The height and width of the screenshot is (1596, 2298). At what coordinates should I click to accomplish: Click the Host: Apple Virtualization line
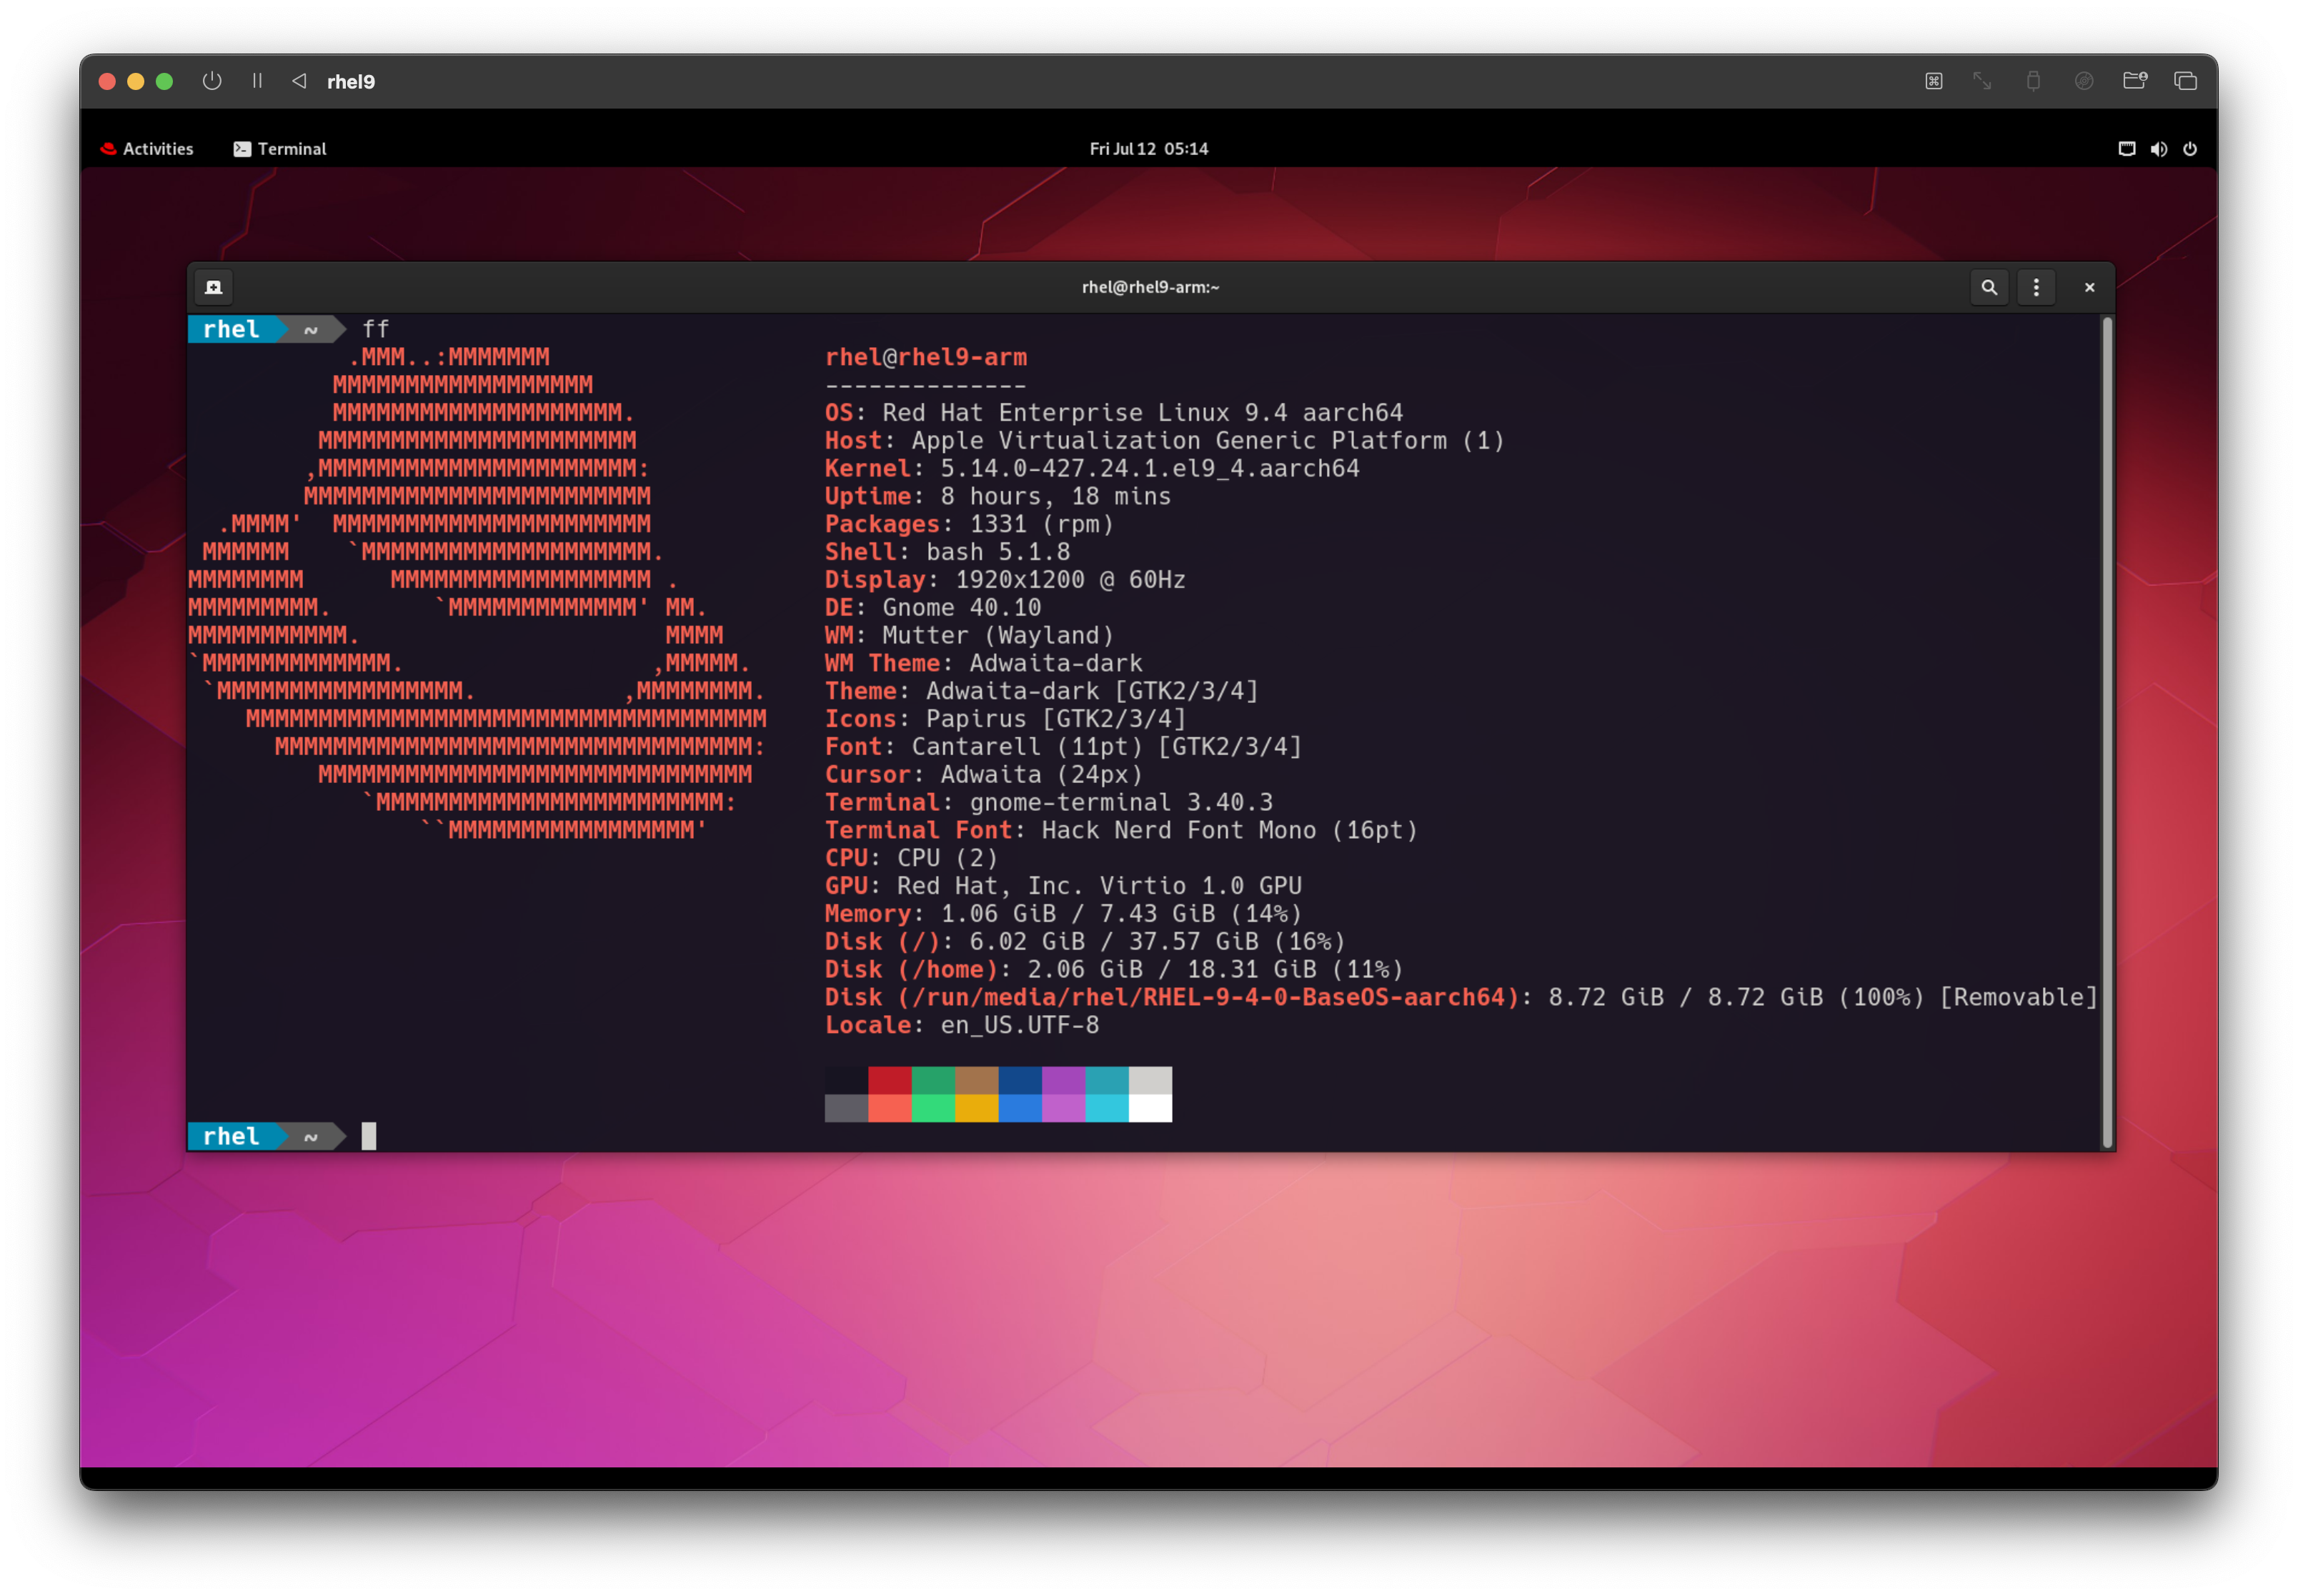[x=1165, y=441]
